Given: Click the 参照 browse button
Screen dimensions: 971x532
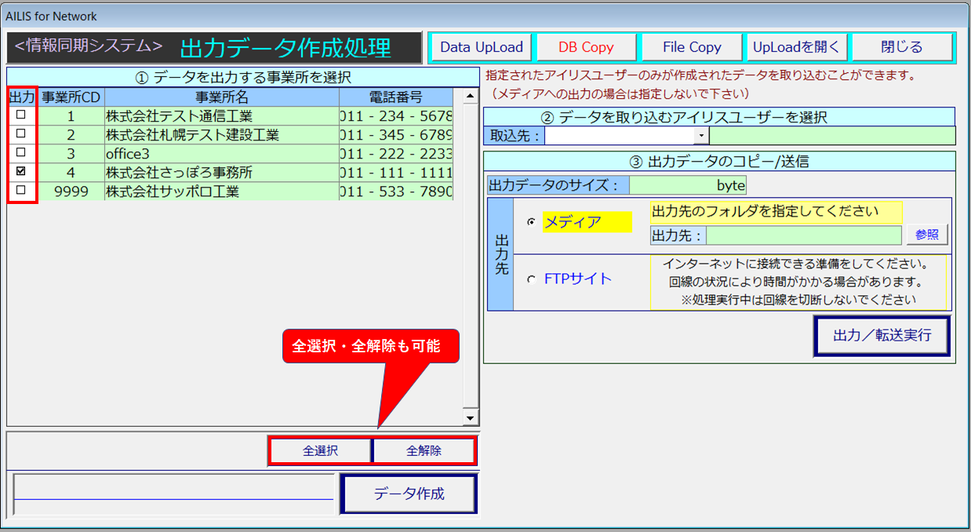Looking at the screenshot, I should tap(926, 235).
